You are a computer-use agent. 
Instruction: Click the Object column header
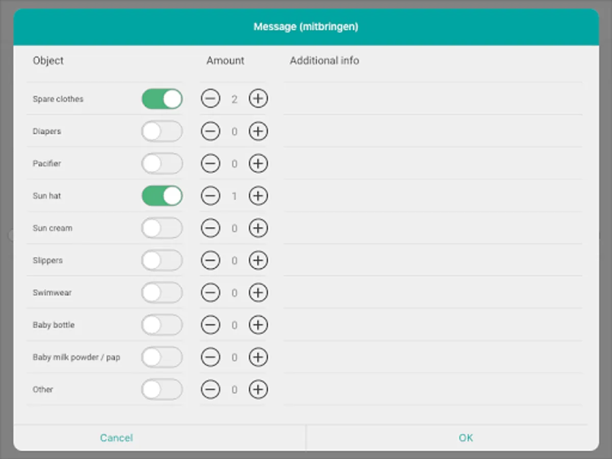tap(48, 60)
